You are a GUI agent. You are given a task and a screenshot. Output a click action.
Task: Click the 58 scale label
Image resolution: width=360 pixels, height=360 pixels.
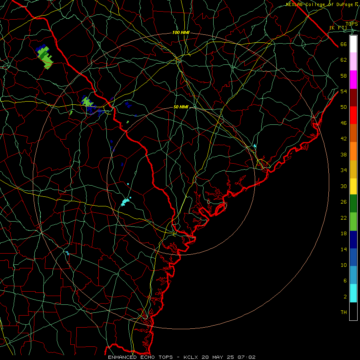coord(344,76)
